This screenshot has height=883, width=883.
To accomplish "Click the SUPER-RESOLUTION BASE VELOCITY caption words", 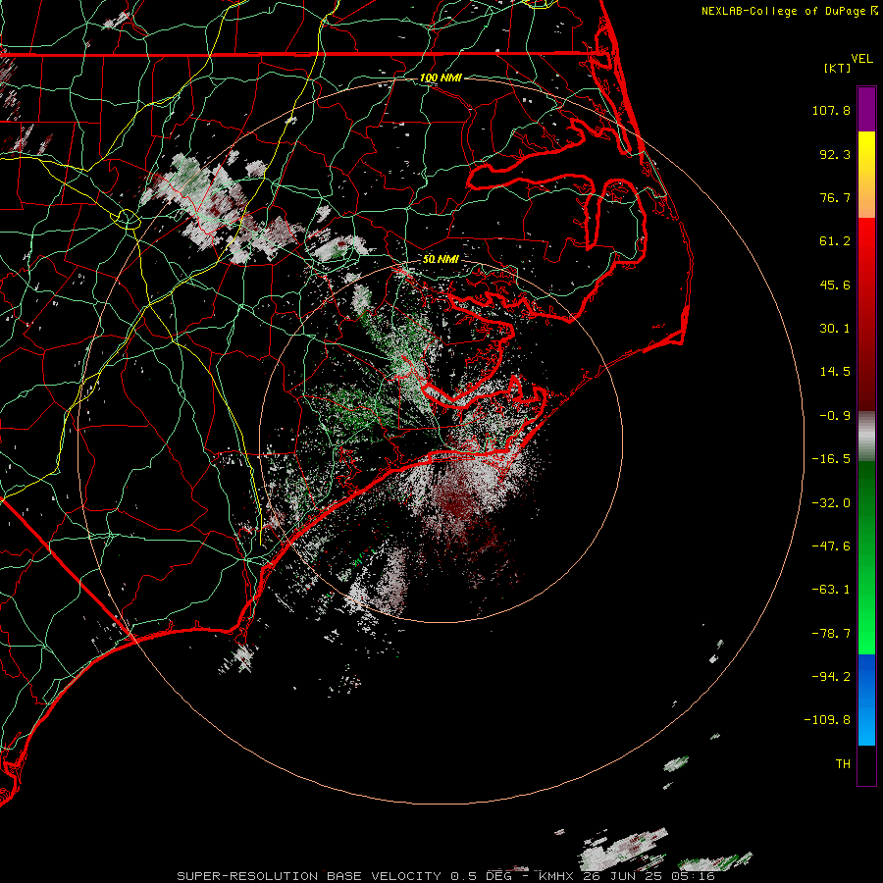I will pos(309,876).
